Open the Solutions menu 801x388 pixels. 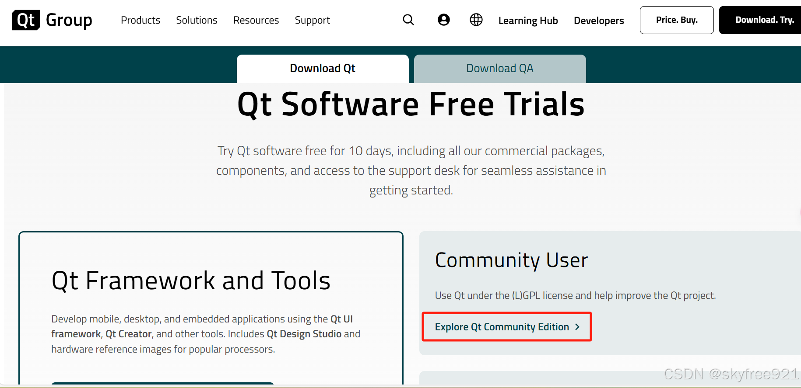(x=197, y=20)
